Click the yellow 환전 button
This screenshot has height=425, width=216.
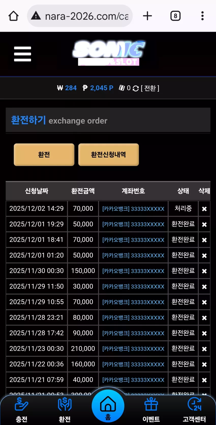click(x=44, y=155)
